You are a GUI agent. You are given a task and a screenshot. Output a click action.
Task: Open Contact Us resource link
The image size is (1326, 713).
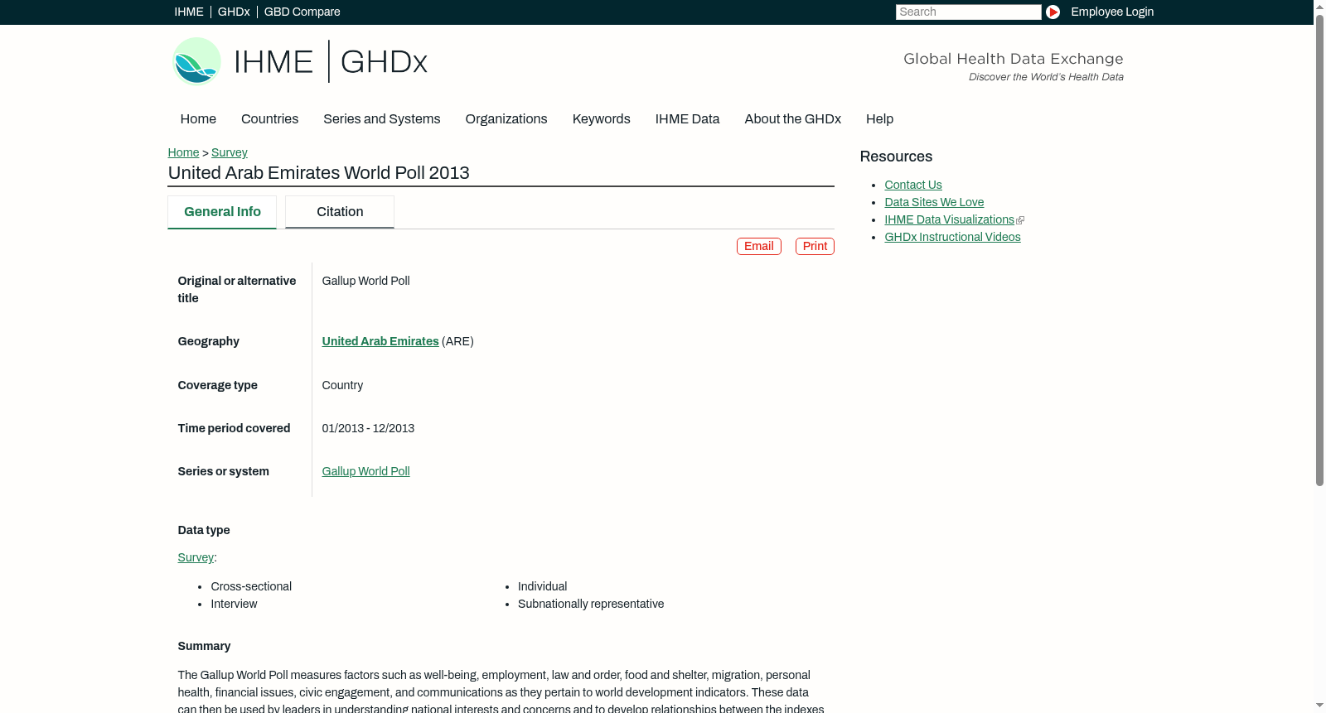pos(913,185)
